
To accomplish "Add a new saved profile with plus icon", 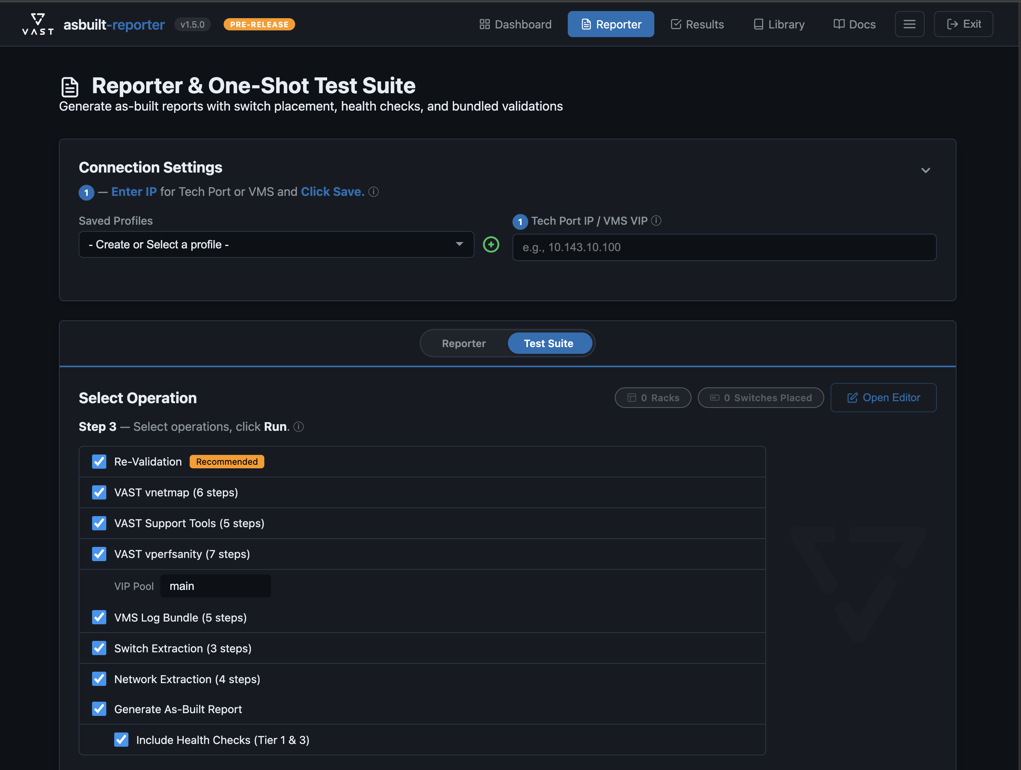I will [x=491, y=244].
